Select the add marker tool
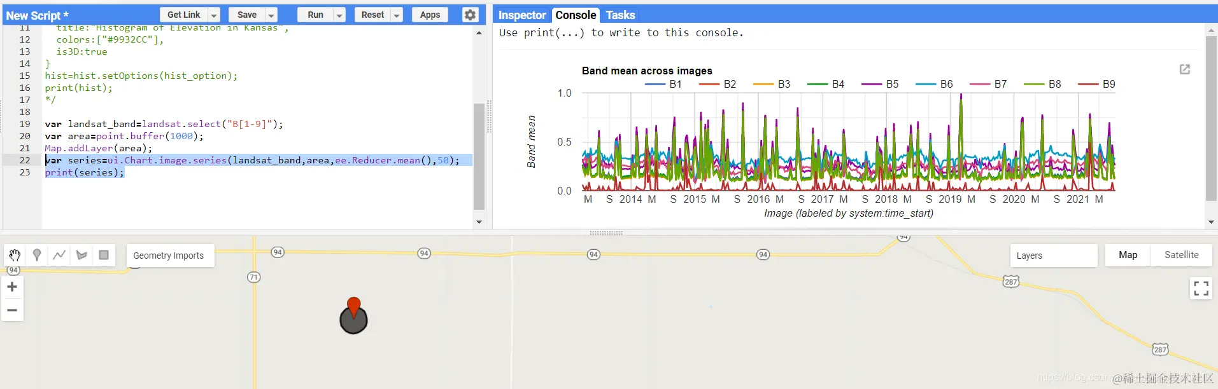1218x389 pixels. pos(37,255)
